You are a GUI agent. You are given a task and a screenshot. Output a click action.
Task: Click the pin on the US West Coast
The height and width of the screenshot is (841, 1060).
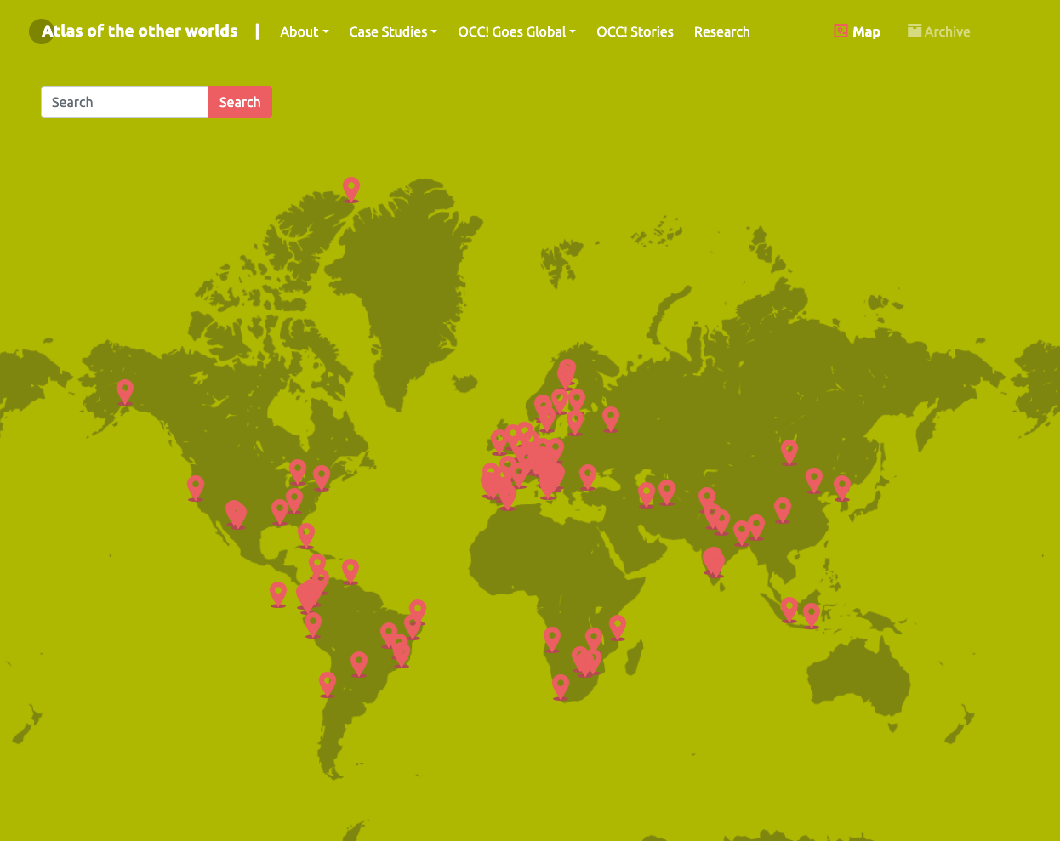click(196, 486)
